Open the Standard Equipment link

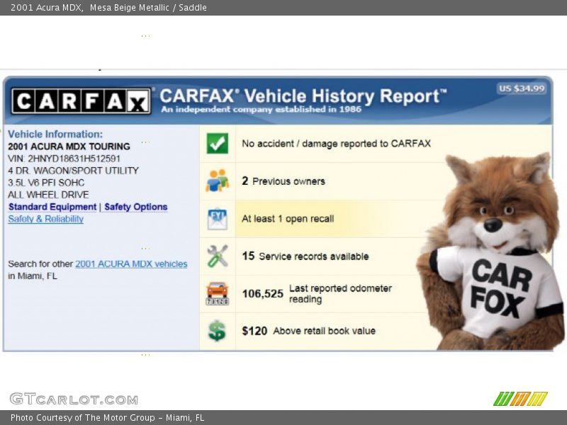point(52,207)
